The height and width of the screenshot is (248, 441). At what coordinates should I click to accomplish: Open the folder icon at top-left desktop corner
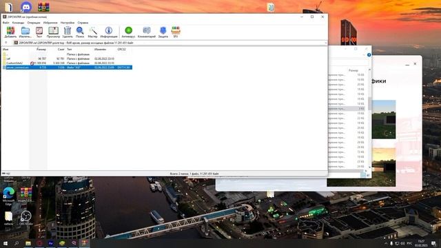[x=9, y=7]
